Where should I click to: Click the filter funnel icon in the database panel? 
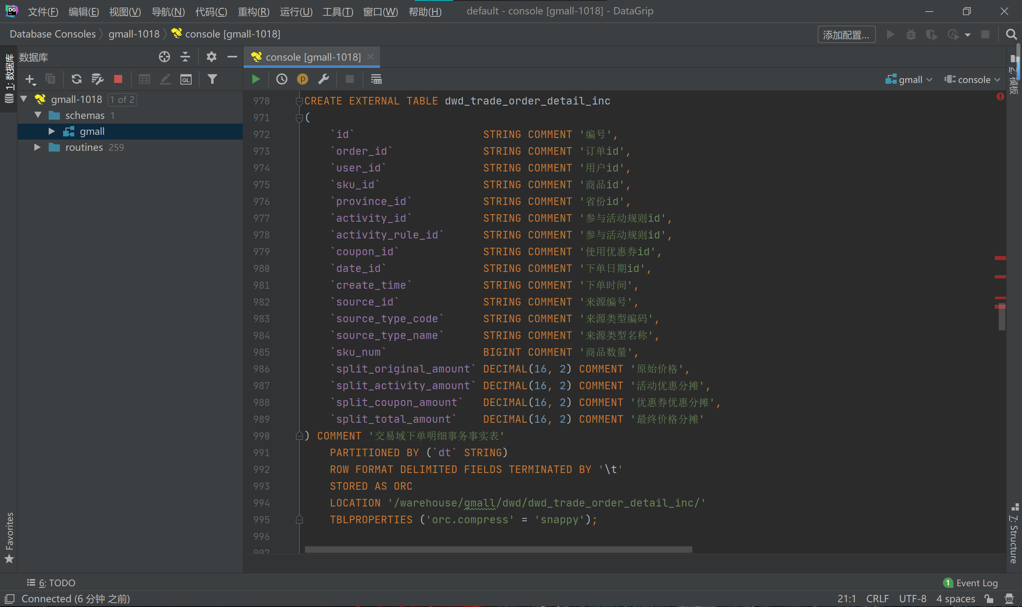point(212,79)
